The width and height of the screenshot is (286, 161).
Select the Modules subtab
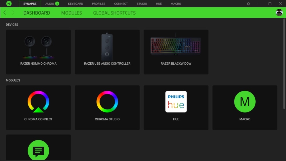coord(71,13)
